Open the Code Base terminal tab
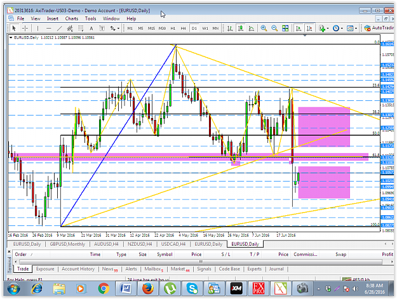This screenshot has height=299, width=397. tap(229, 269)
